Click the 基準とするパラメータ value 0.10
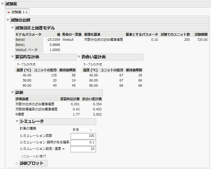This screenshot has height=169, width=211. click(x=154, y=40)
